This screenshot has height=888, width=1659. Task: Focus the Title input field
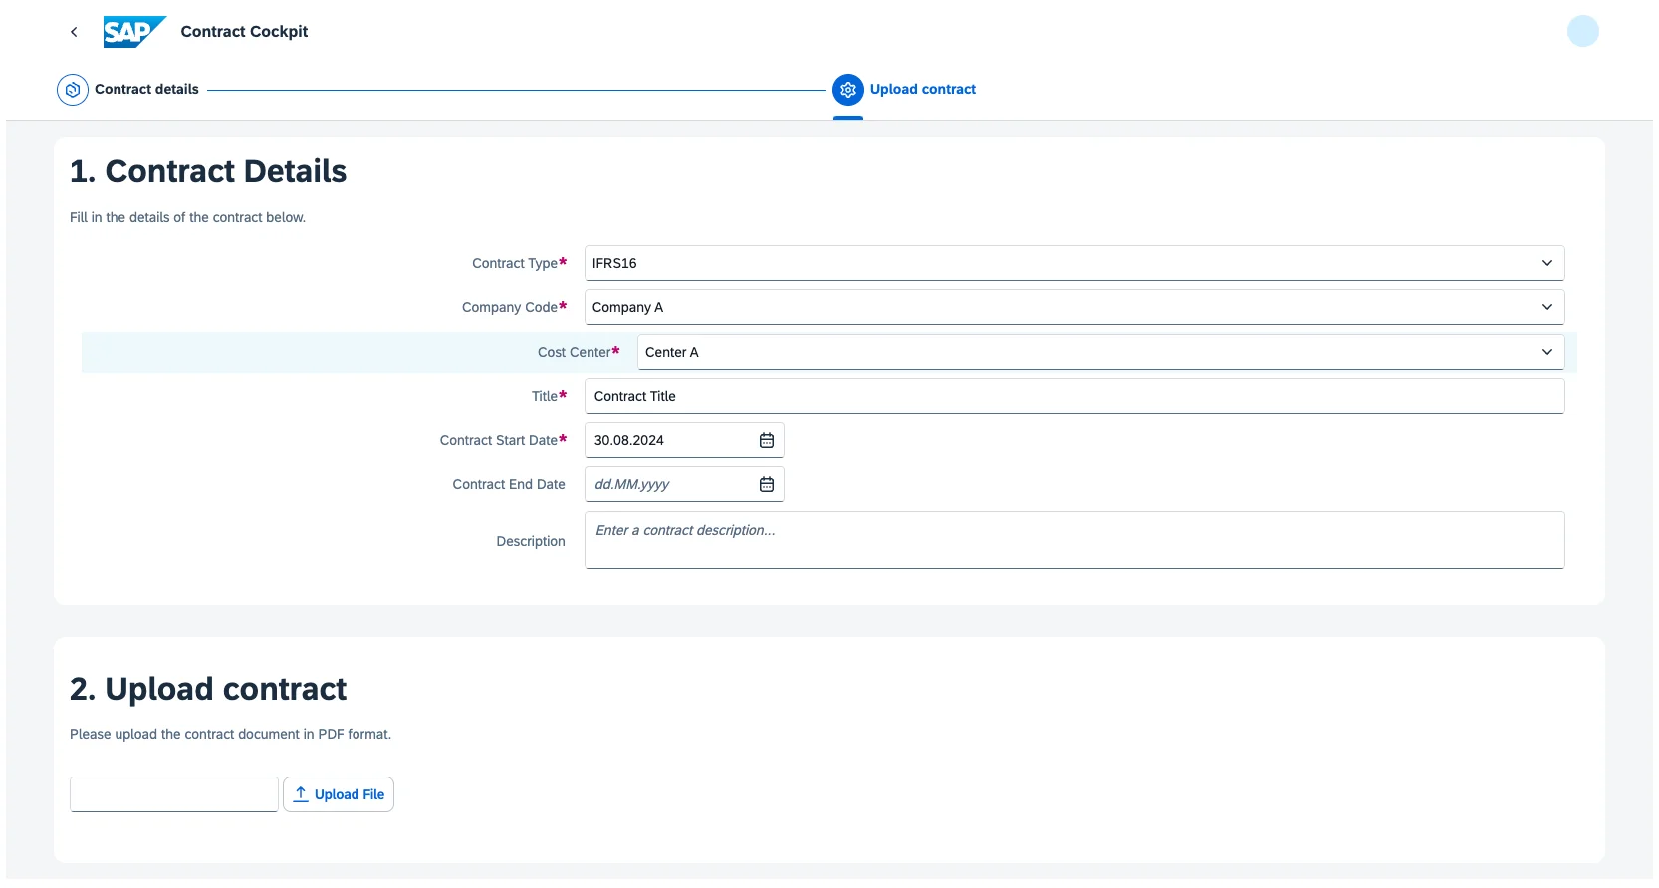[x=1073, y=396]
